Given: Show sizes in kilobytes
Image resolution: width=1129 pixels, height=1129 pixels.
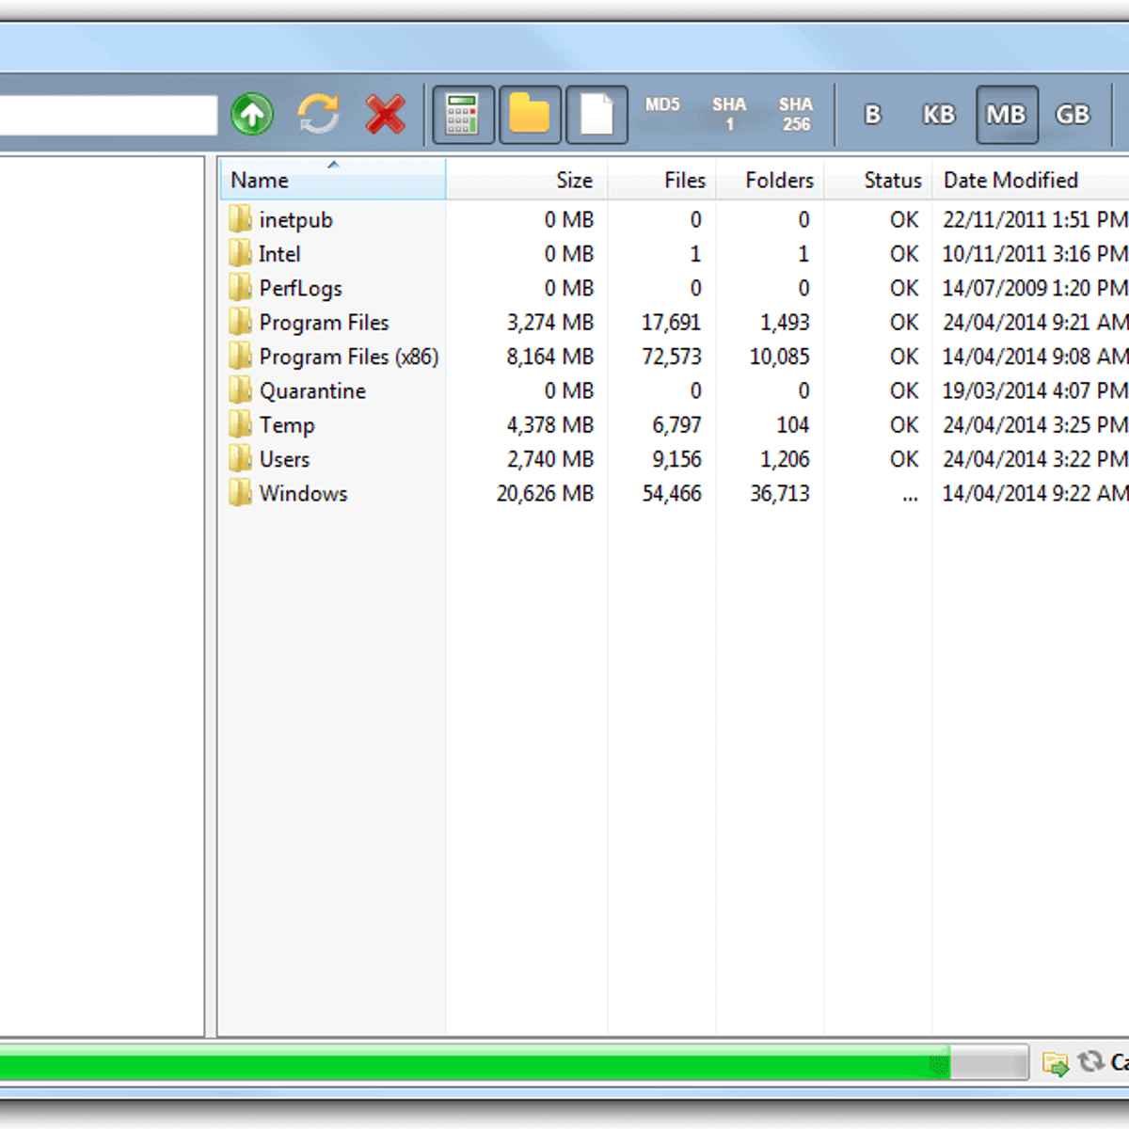Looking at the screenshot, I should [938, 114].
